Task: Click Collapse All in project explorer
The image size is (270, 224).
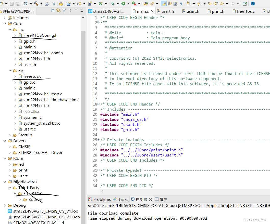Action: pyautogui.click(x=53, y=11)
